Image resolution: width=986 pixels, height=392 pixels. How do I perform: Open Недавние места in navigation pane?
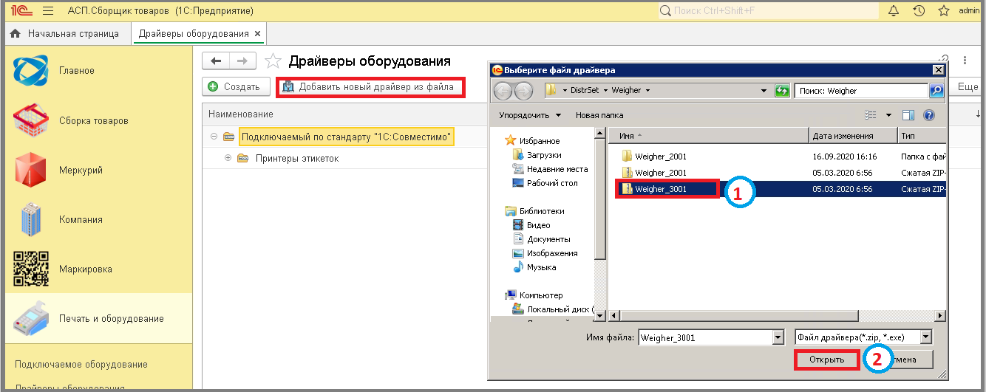coord(551,169)
